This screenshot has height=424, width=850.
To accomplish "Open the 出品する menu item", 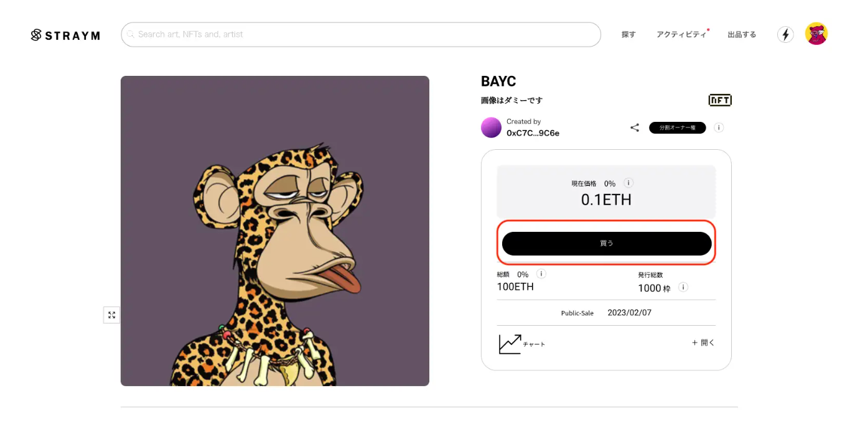I will (x=742, y=35).
